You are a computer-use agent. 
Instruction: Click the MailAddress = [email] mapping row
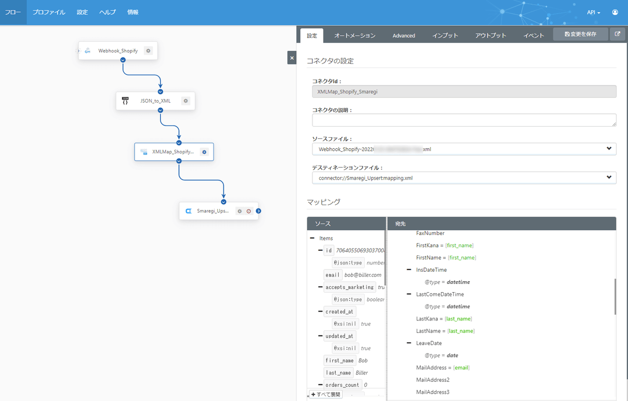443,367
